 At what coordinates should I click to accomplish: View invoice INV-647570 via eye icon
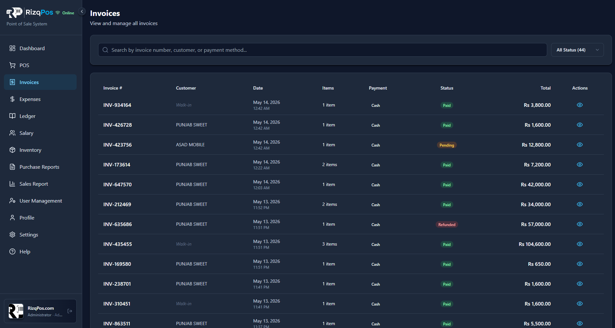coord(580,184)
